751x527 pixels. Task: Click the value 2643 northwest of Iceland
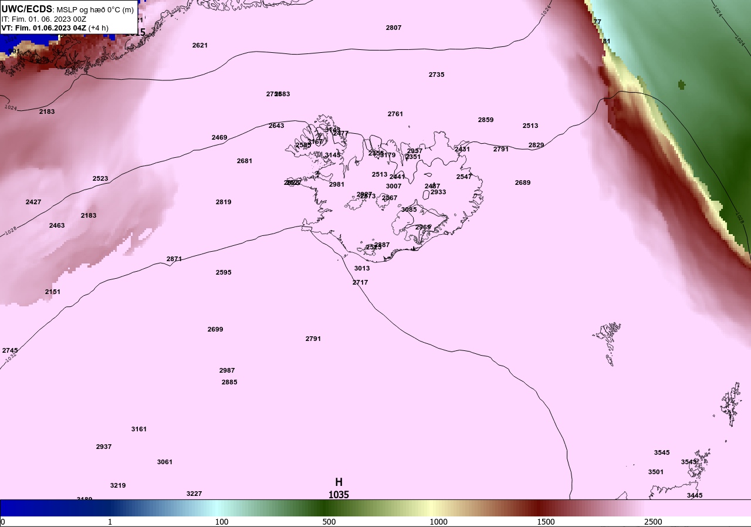coord(276,126)
